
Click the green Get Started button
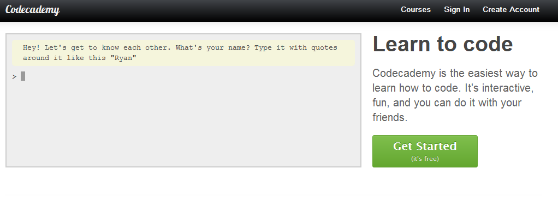pos(425,151)
